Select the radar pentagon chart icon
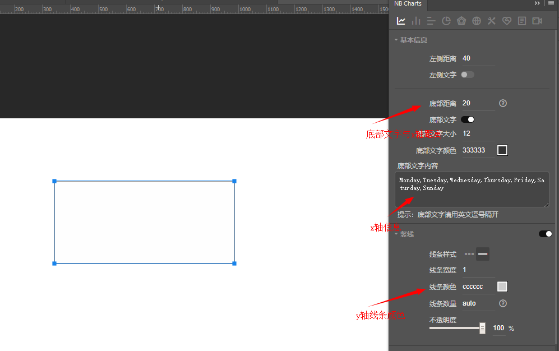The height and width of the screenshot is (351, 559). click(x=461, y=21)
